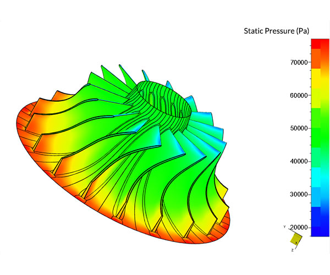Viewport: 330px width, 275px height.
Task: Pick the dark blue band at color bar bottom
Action: [319, 231]
